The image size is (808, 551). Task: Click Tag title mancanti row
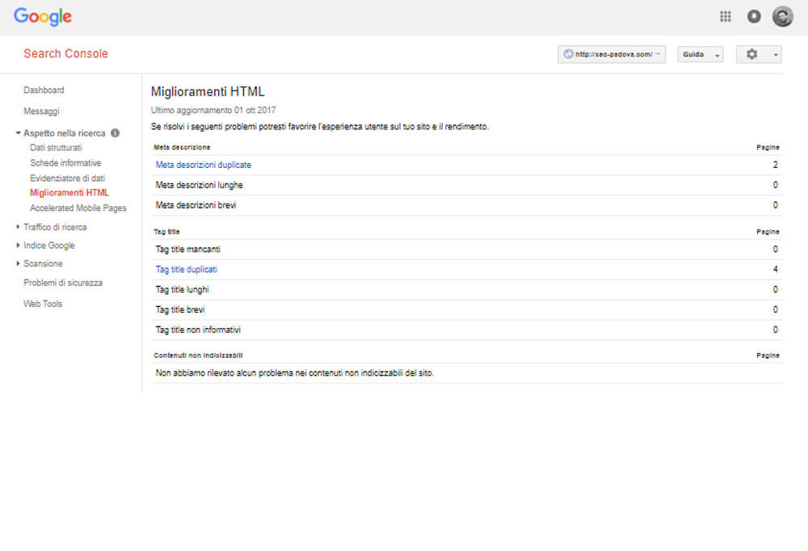pos(466,250)
